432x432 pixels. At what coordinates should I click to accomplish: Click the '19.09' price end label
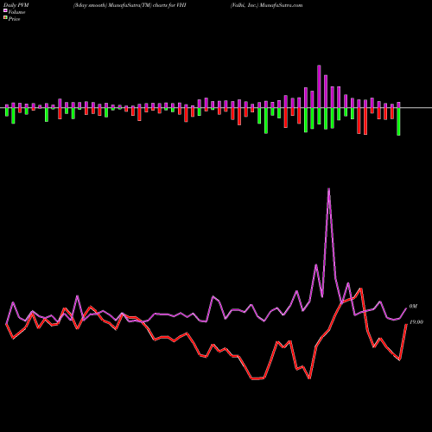click(x=416, y=322)
